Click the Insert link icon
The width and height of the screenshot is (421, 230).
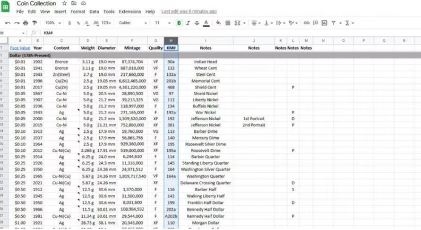tap(307, 23)
